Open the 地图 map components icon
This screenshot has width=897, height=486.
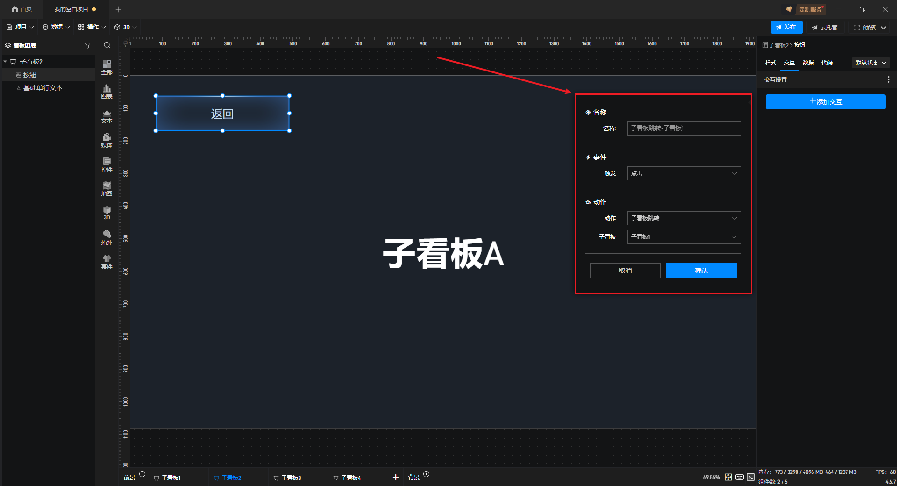107,188
